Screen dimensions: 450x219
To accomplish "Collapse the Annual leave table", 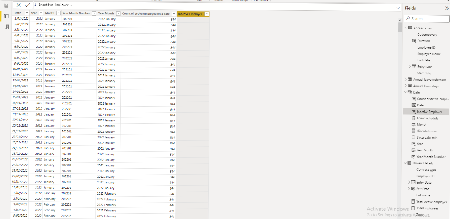I will [x=406, y=28].
